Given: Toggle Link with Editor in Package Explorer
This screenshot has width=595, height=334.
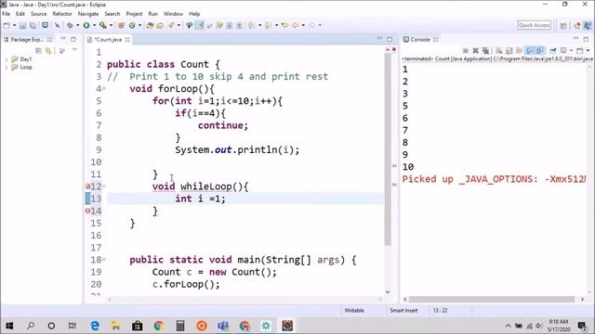Looking at the screenshot, I should [48, 50].
